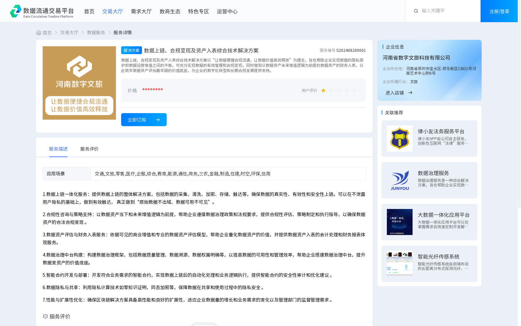This screenshot has width=521, height=326.
Task: Click 首页 text in breadcrumb
Action: coord(47,33)
